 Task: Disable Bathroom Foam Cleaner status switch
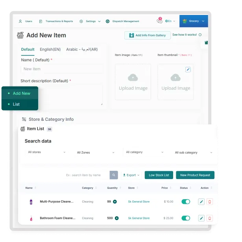point(185,218)
